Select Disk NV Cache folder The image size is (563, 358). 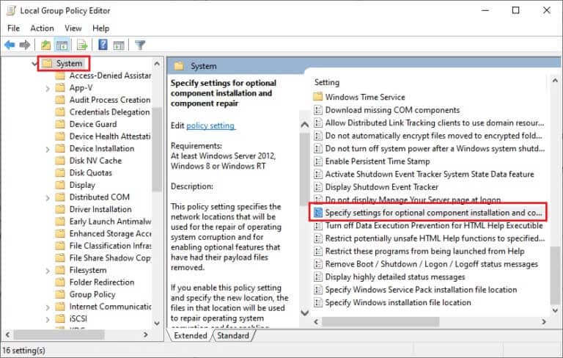(89, 161)
